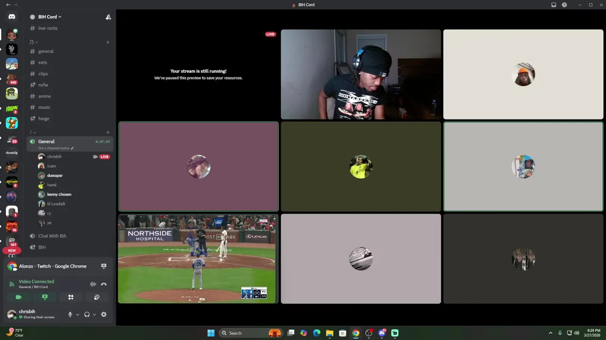Join the Chat With Bih voice channel

70,236
